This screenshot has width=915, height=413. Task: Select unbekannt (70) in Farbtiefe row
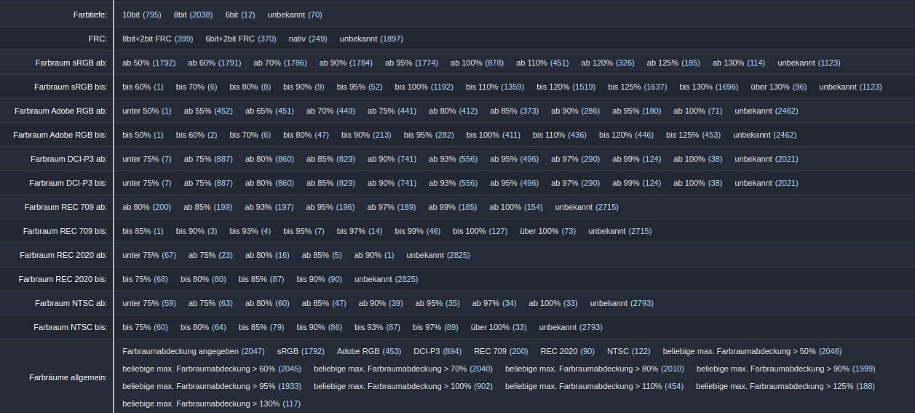[294, 15]
